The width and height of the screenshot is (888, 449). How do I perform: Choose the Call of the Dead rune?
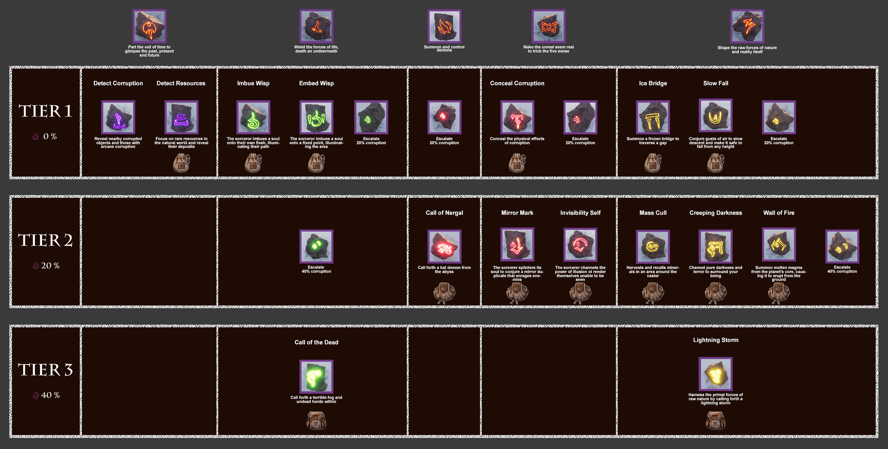316,376
